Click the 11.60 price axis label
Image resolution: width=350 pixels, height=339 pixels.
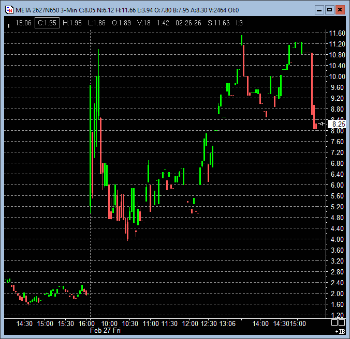click(x=337, y=33)
